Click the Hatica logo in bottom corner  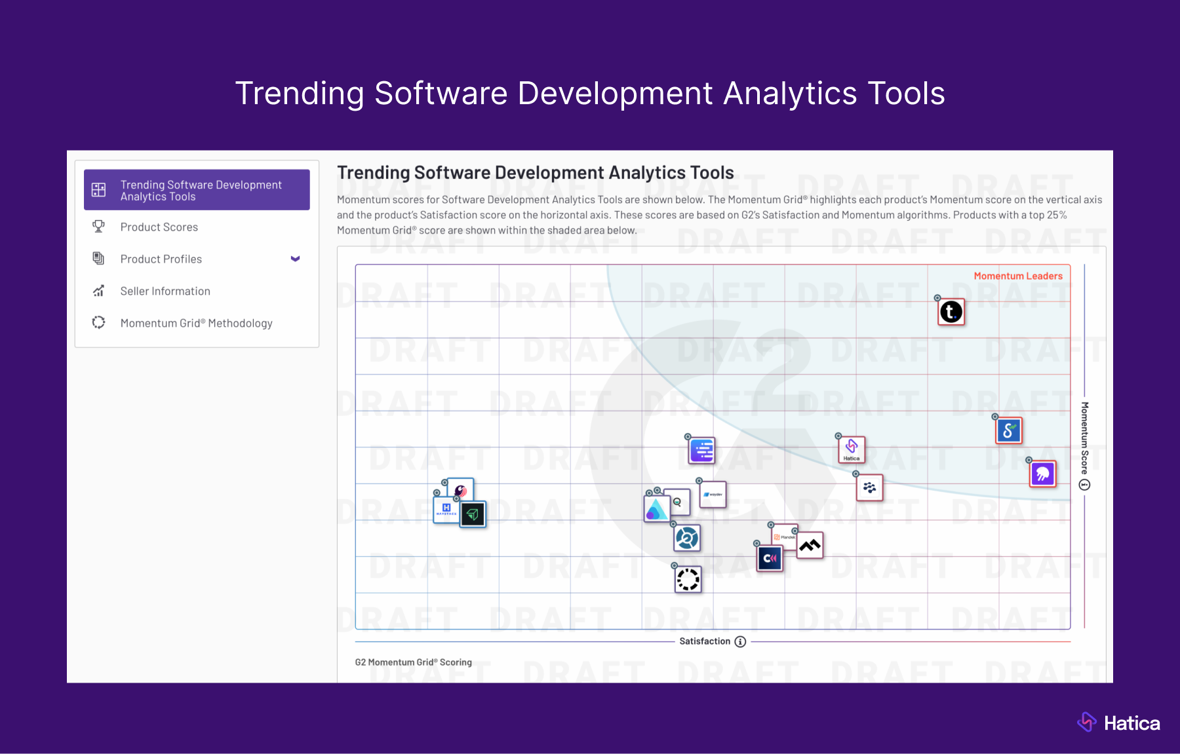pyautogui.click(x=1118, y=723)
